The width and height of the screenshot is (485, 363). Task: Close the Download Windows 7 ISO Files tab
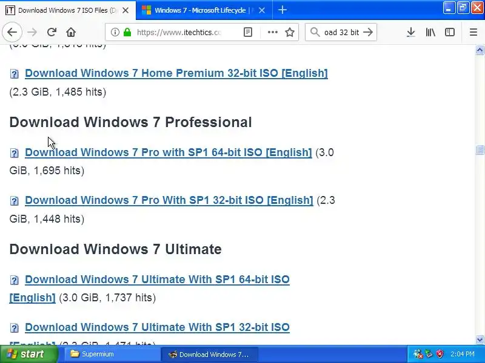125,10
